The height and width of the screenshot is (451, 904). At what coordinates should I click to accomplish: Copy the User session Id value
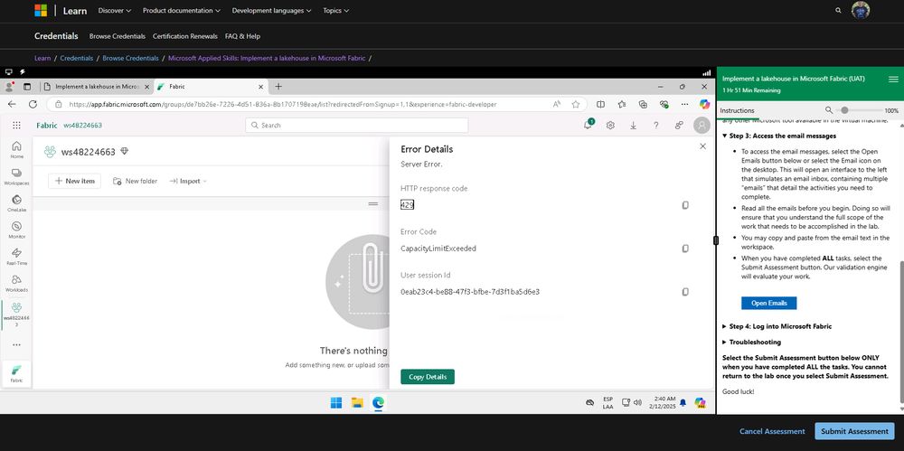(x=685, y=292)
